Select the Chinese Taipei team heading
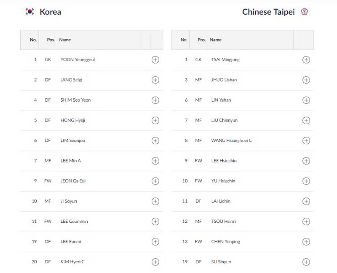This screenshot has height=273, width=337. tap(268, 12)
